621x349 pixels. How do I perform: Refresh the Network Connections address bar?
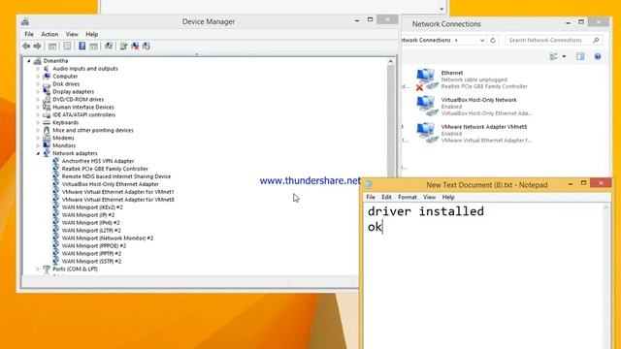pos(493,40)
